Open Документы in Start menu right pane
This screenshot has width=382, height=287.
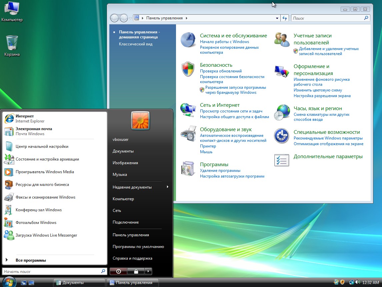123,151
